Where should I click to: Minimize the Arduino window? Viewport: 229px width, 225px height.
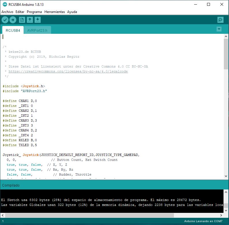pyautogui.click(x=196, y=4)
